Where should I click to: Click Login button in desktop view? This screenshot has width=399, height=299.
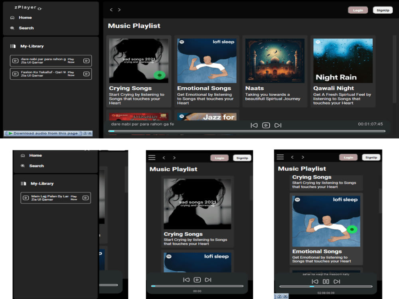click(x=358, y=10)
